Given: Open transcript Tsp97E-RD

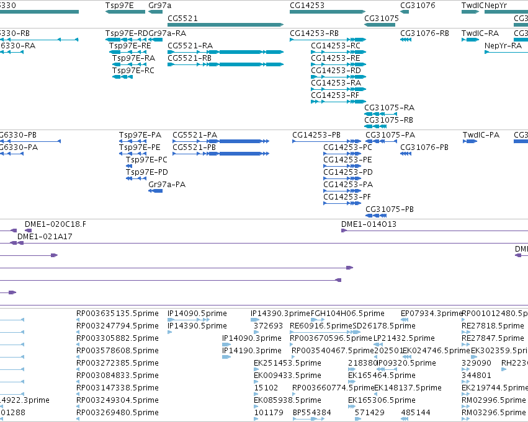Looking at the screenshot, I should coord(127,33).
